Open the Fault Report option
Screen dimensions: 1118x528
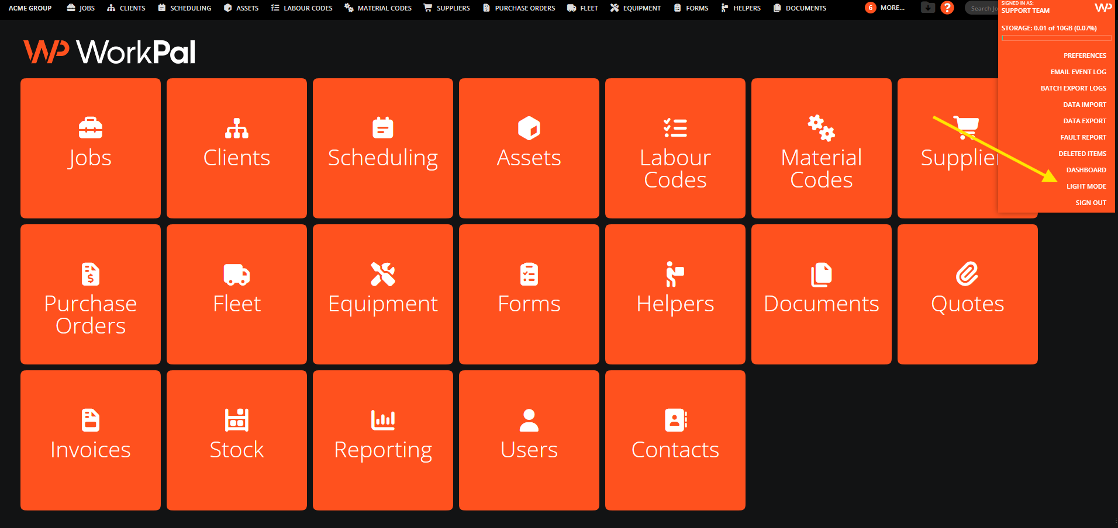pyautogui.click(x=1083, y=137)
